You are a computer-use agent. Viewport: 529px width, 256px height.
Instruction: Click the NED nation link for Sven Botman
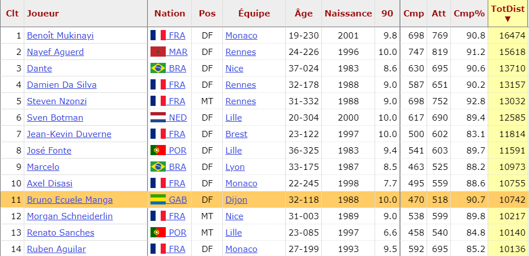[178, 118]
